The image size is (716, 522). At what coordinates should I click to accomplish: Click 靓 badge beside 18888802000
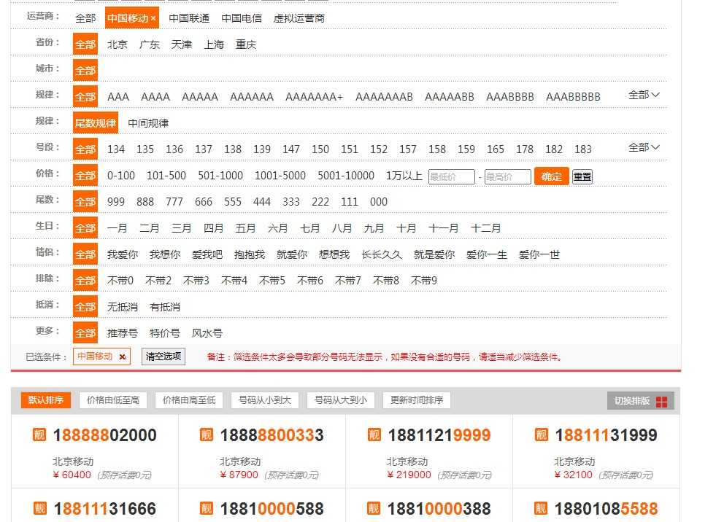[39, 435]
